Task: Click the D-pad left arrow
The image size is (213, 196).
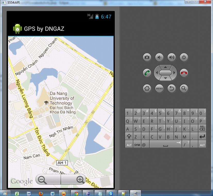Action: pyautogui.click(x=157, y=73)
